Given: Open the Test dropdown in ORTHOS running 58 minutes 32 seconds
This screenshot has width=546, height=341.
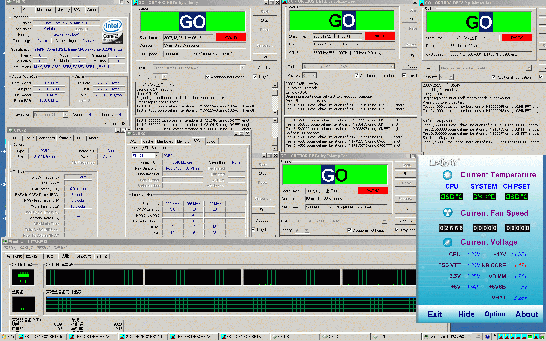Looking at the screenshot, I should [x=384, y=221].
